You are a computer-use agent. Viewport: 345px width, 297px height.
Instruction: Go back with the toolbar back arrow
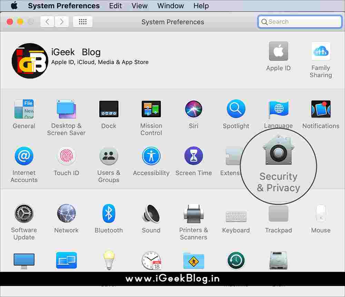[47, 21]
